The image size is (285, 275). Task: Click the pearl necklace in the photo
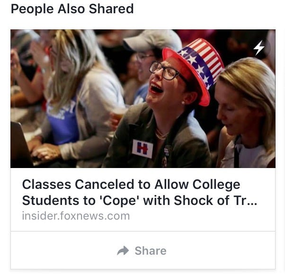coord(161,135)
